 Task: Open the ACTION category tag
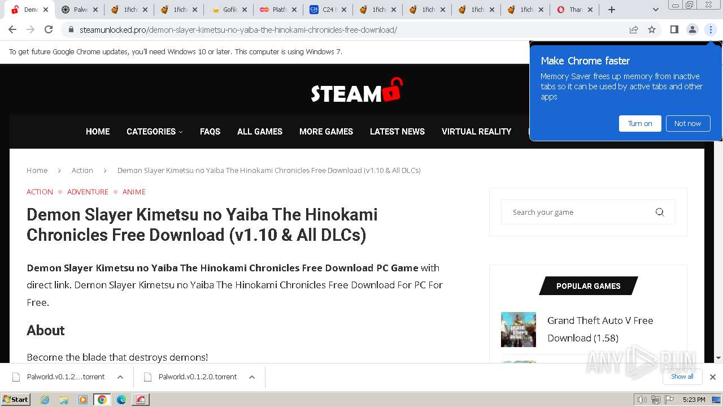click(x=40, y=192)
